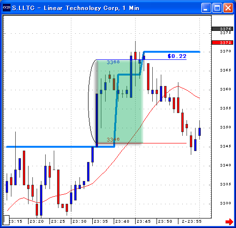Click the 3346 label in green zone

click(113, 140)
